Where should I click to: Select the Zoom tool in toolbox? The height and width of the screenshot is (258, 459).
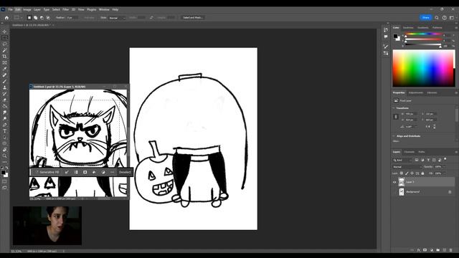click(x=4, y=156)
